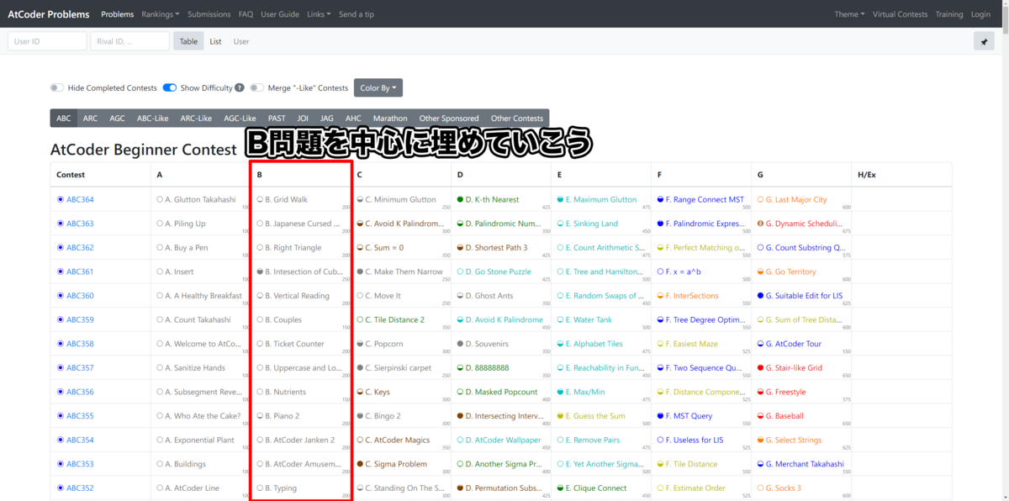1009x501 pixels.
Task: Open the FAQ page
Action: tap(246, 14)
